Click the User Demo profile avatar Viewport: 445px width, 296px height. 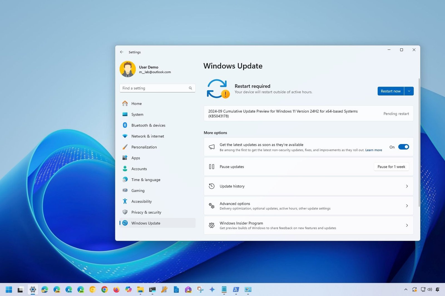click(x=128, y=69)
